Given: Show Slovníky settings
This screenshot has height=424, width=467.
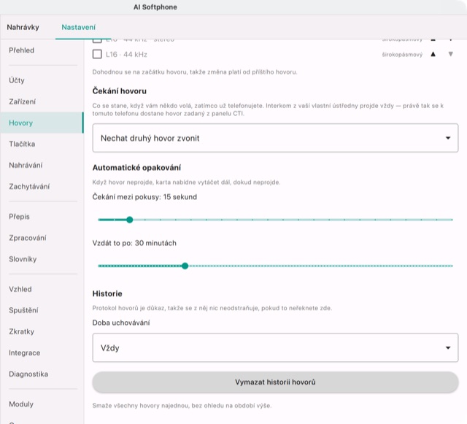Looking at the screenshot, I should (42, 259).
